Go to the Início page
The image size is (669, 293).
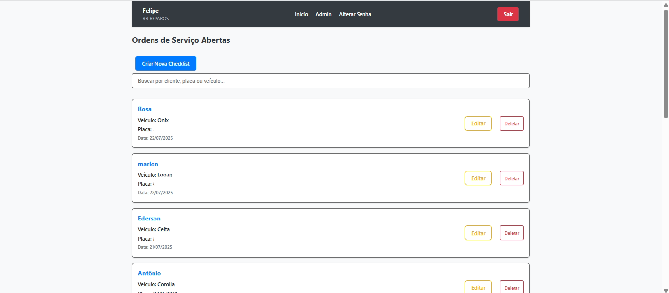[x=301, y=14]
